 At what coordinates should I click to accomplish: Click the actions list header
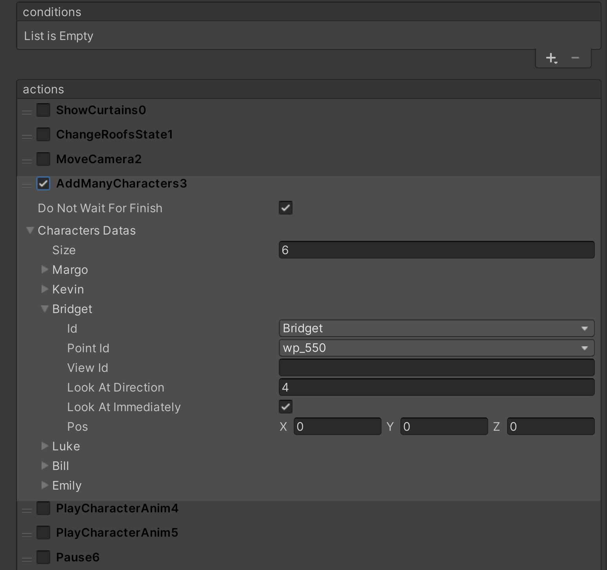309,89
